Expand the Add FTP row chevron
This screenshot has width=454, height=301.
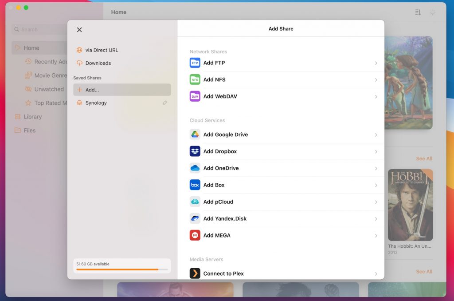[x=376, y=63]
